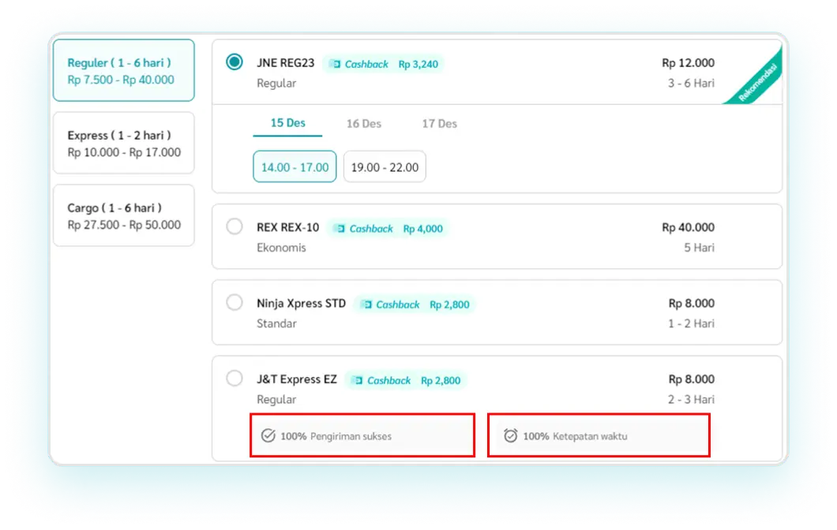Choose the 14.00 - 17.00 time slot
837x530 pixels.
click(x=295, y=167)
